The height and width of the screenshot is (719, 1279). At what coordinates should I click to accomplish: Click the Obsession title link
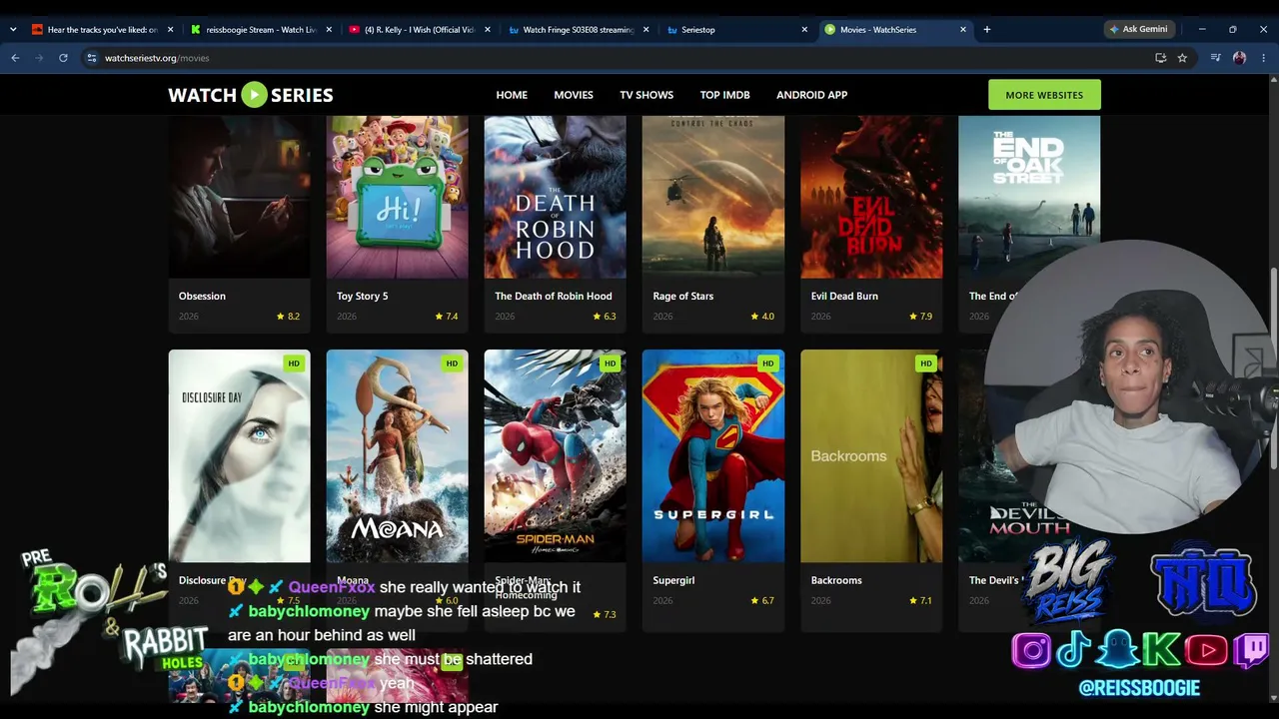tap(202, 297)
